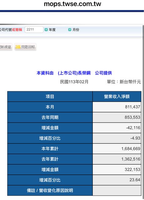Select the 項目 column header
Viewport: 144px width, 200px height.
[50, 97]
